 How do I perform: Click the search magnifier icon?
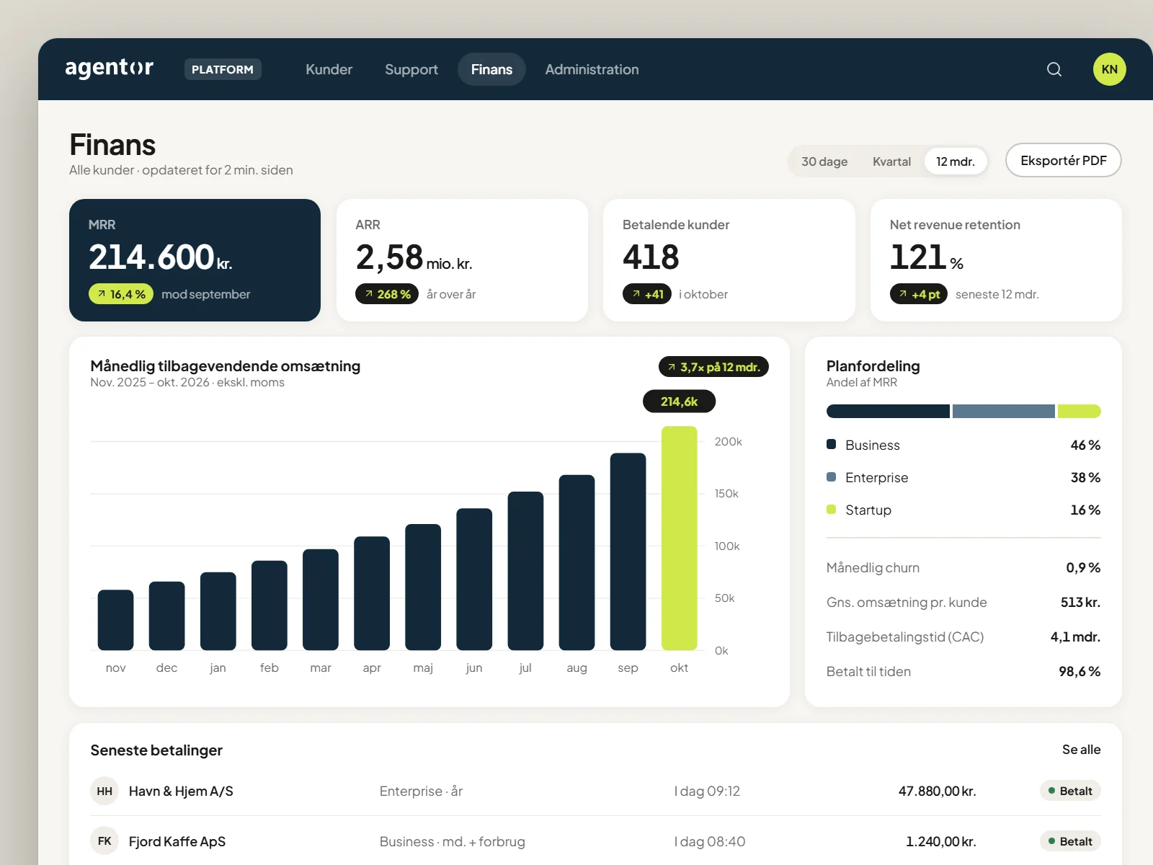point(1054,69)
